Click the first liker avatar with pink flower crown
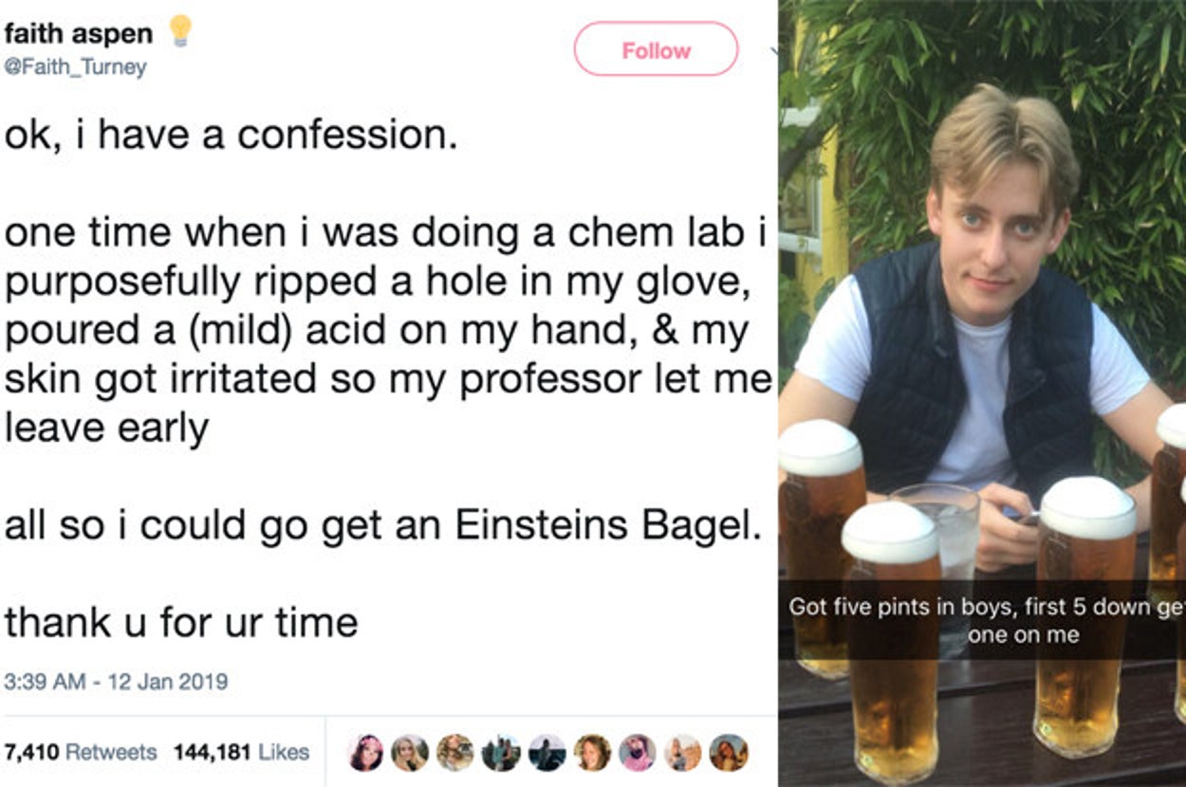The width and height of the screenshot is (1186, 787). 366,752
